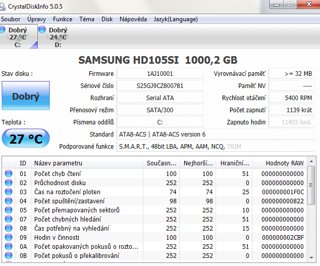The width and height of the screenshot is (320, 266).
Task: Click the ATA8-ACS standard field
Action: 216,135
